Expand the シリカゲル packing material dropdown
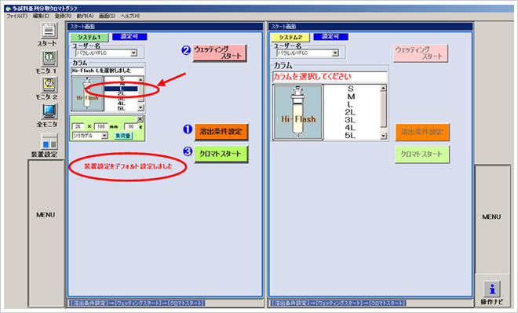The image size is (518, 313). pos(104,136)
